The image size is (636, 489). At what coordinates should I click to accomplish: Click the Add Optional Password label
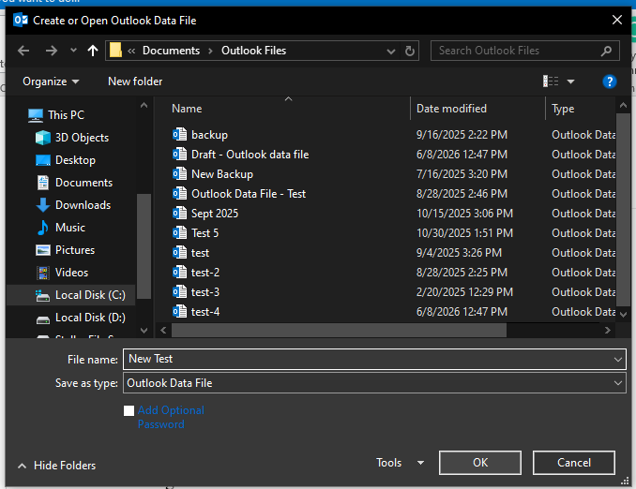pyautogui.click(x=171, y=417)
